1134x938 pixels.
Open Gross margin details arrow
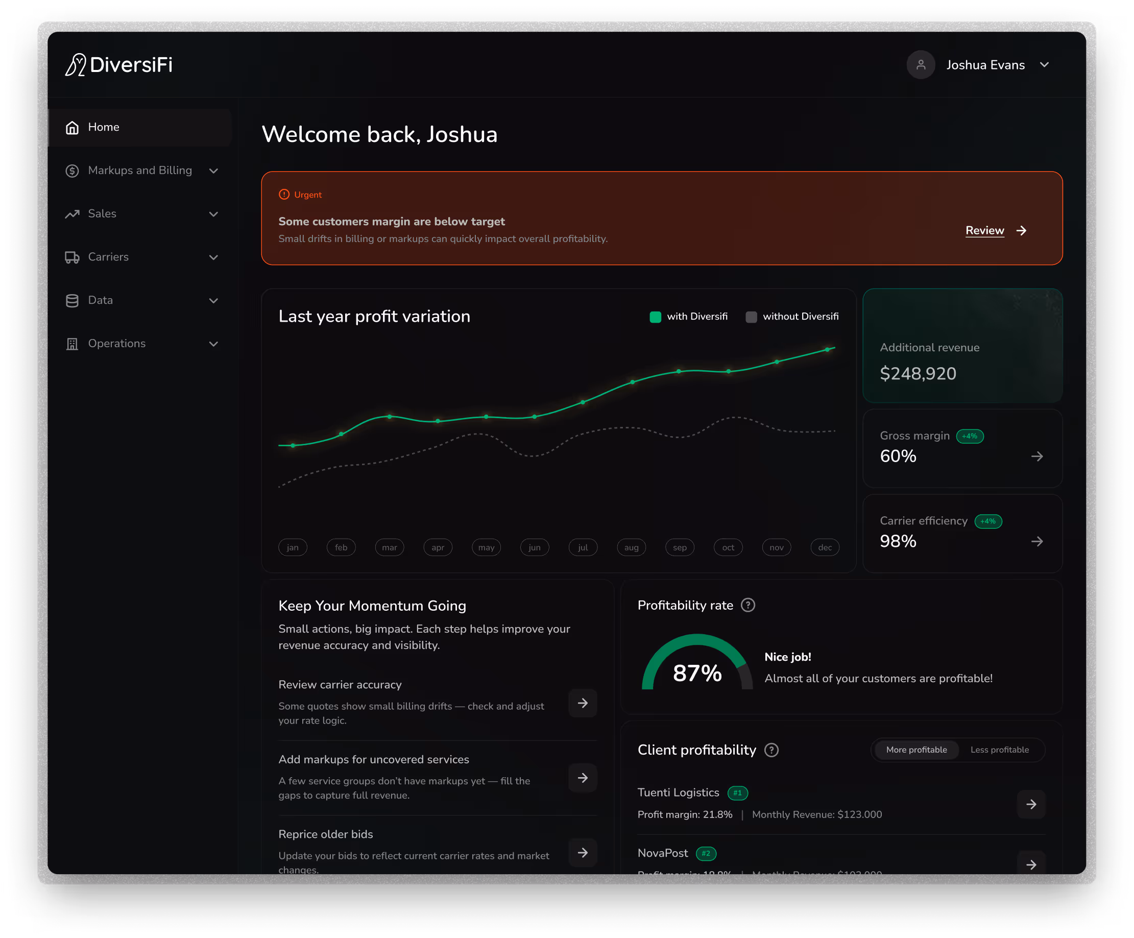1037,456
